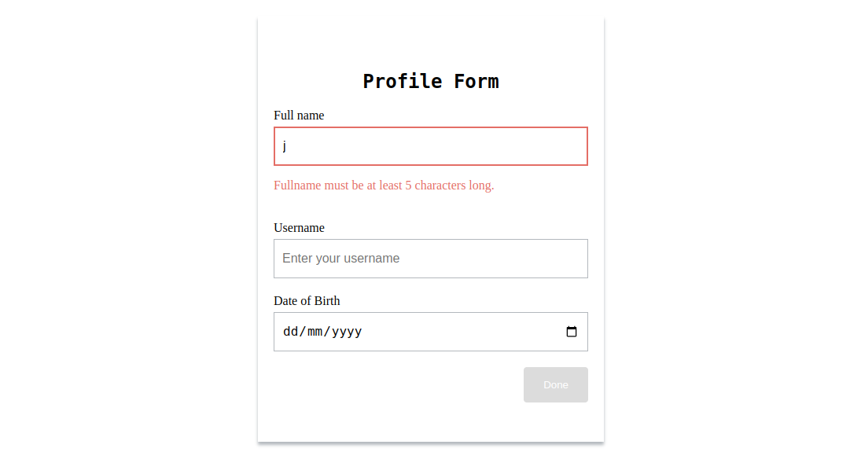Click the 'Enter your username' placeholder text
861x452 pixels.
tap(340, 258)
